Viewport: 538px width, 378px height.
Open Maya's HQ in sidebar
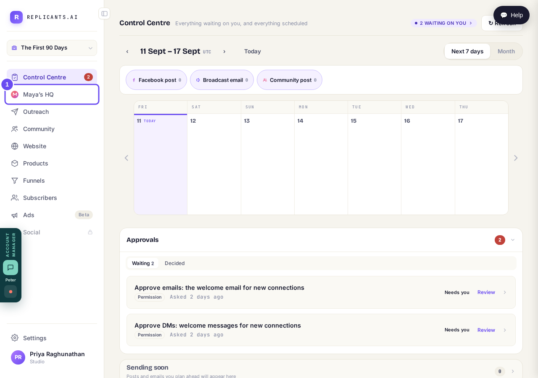[52, 94]
